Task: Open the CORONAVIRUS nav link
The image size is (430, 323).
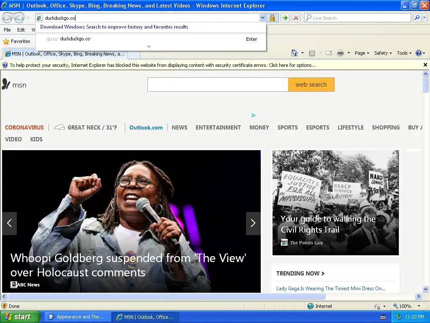Action: pyautogui.click(x=24, y=127)
